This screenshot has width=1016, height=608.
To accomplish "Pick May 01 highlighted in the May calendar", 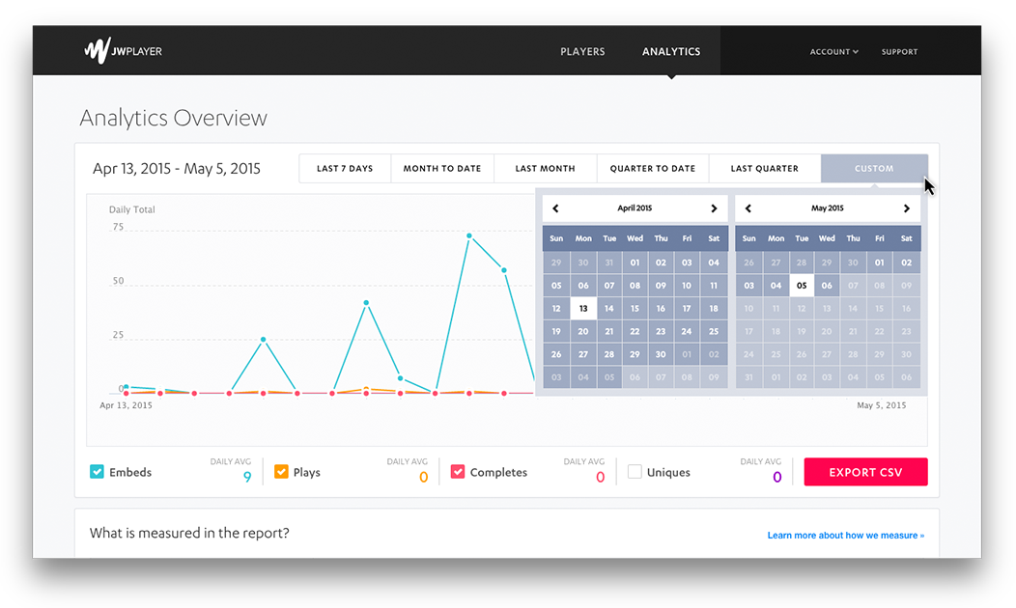I will coord(879,263).
